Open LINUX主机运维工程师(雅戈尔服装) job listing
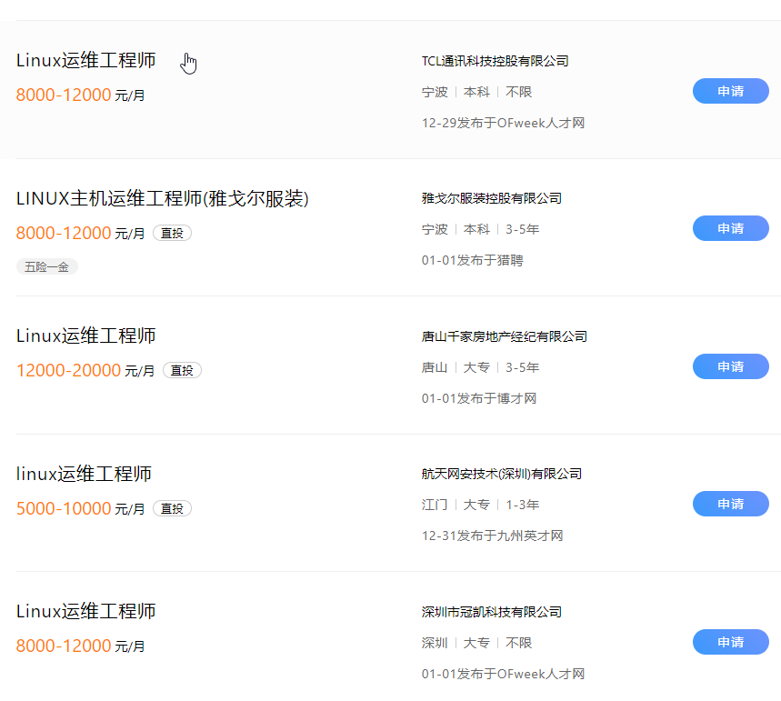The width and height of the screenshot is (781, 701). pyautogui.click(x=163, y=198)
